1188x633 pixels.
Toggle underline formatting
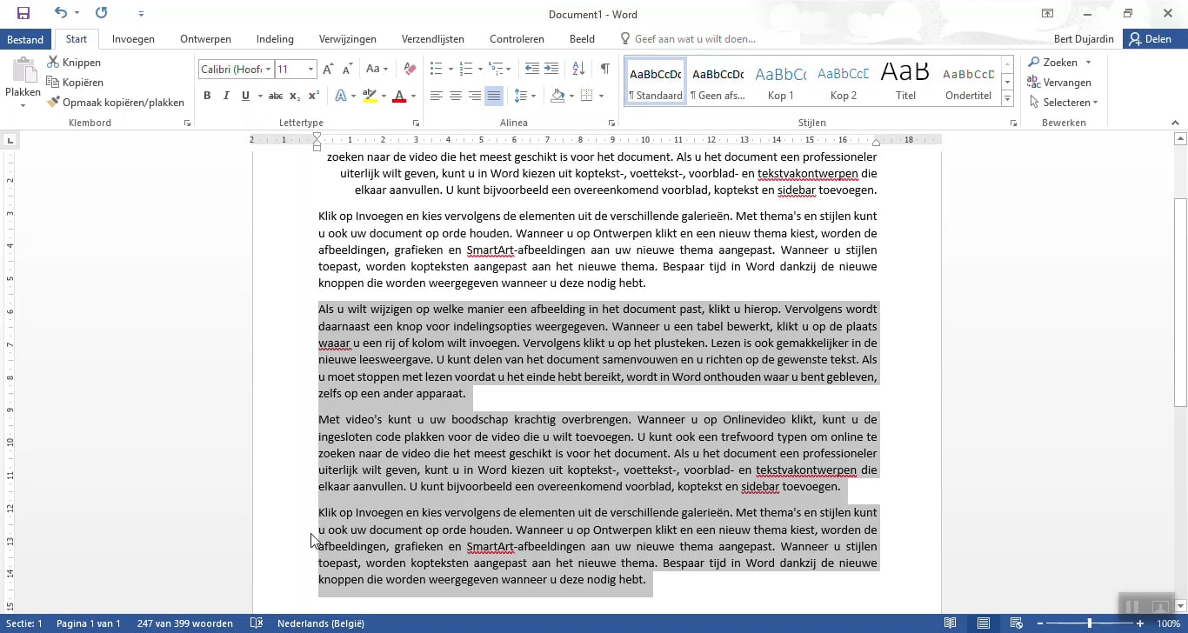(246, 96)
